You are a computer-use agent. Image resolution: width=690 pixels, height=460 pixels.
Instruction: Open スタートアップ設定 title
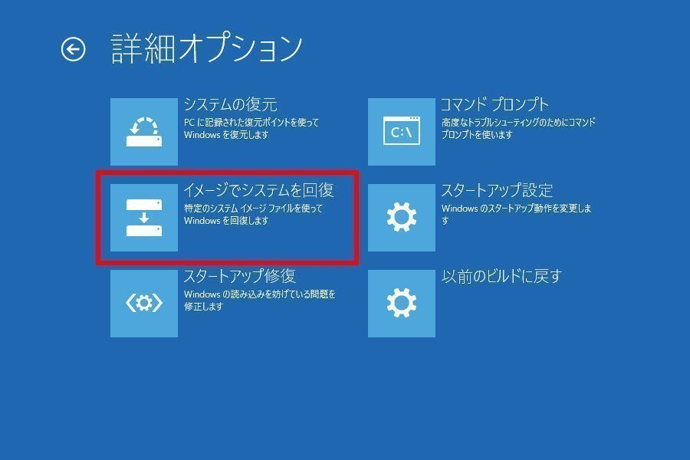(x=497, y=191)
